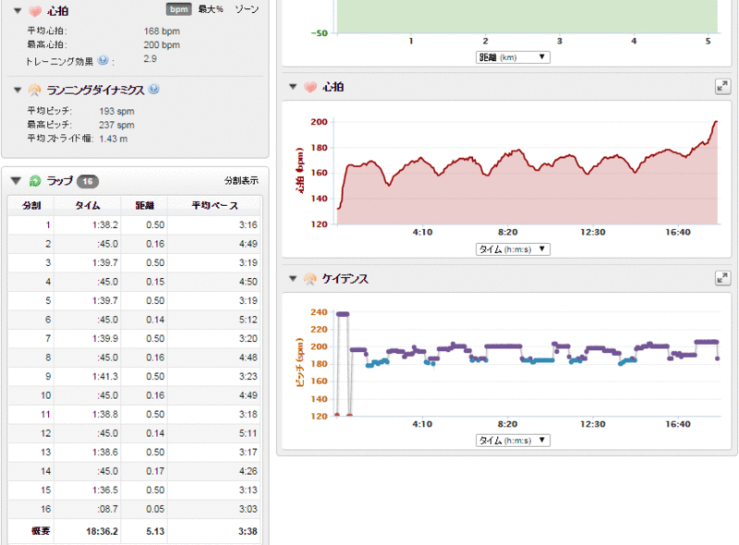Open the help icon next to ランニングダイナミクス
Screen dimensions: 739x545
[x=153, y=90]
